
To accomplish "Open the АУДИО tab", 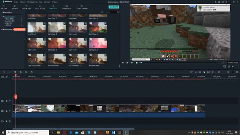I will (15, 7).
